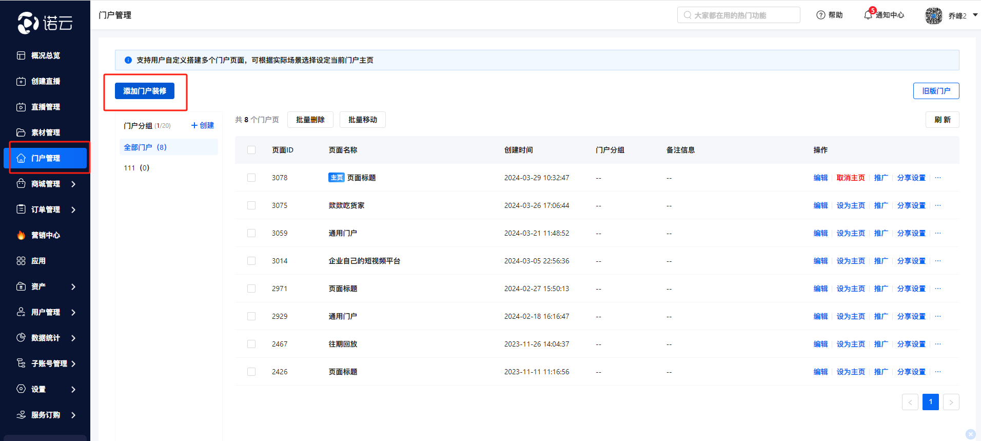Click the Nuoyun logo icon
Viewport: 981px width, 441px height.
[28, 23]
